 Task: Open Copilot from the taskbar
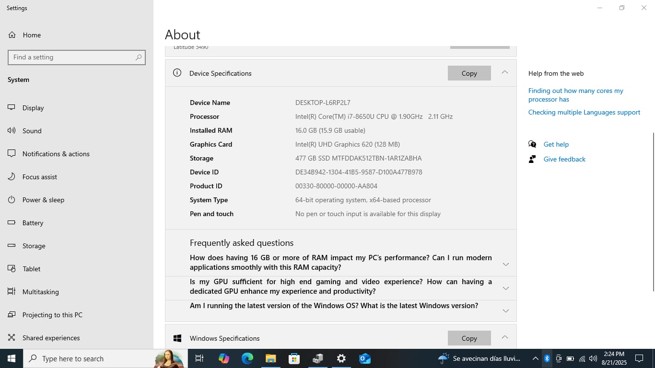pos(224,358)
